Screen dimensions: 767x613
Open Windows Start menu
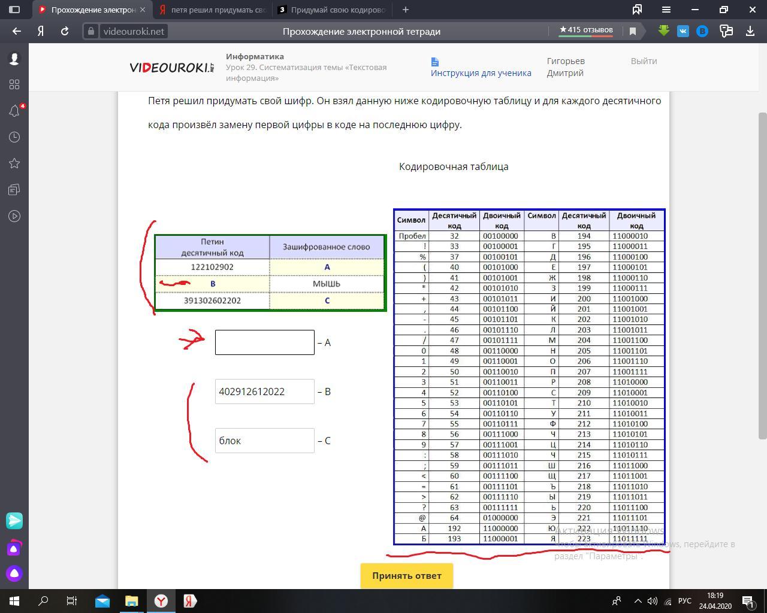click(14, 601)
